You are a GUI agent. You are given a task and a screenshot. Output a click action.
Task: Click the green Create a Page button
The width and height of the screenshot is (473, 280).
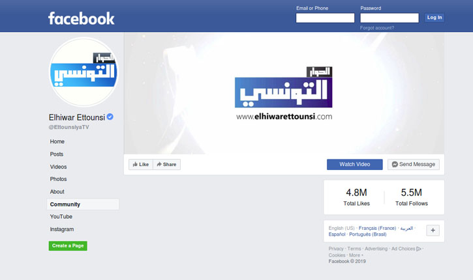pos(68,245)
